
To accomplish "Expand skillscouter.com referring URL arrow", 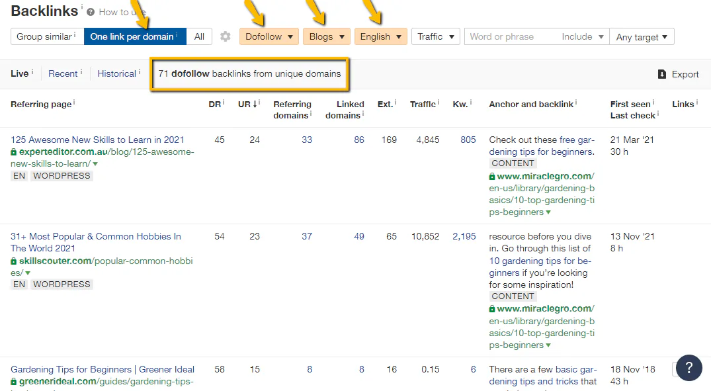I will tap(28, 273).
